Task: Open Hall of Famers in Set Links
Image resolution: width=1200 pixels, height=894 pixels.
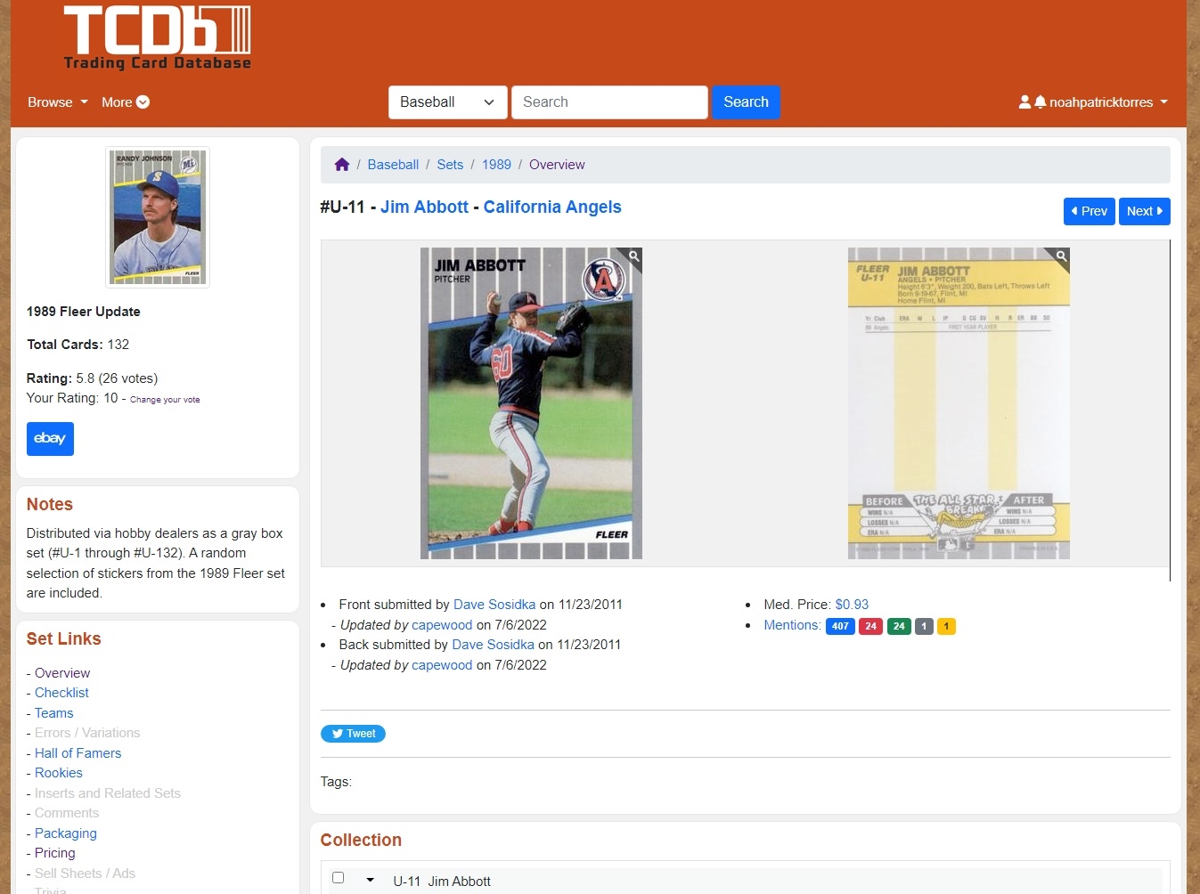Action: click(78, 753)
